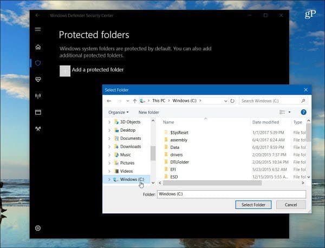The height and width of the screenshot is (248, 325).
Task: Expand Windows (C:) tree node
Action: [109, 179]
